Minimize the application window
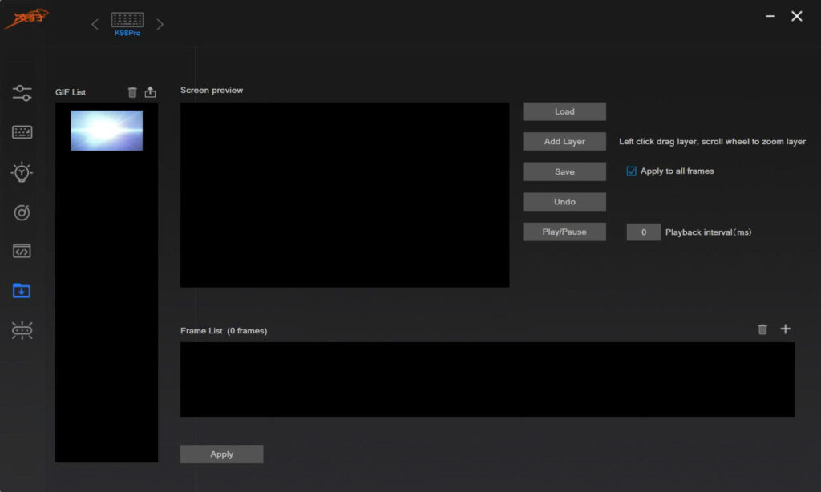Viewport: 821px width, 492px height. pos(770,16)
